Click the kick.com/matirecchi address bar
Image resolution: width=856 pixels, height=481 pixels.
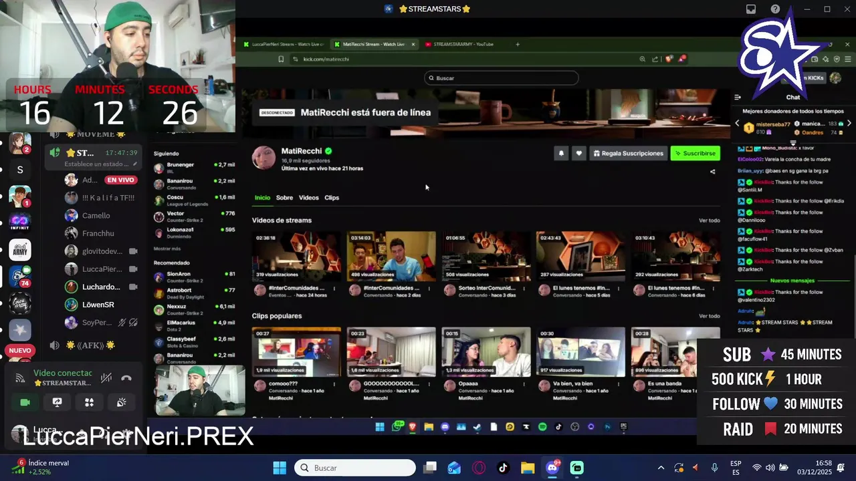[461, 59]
